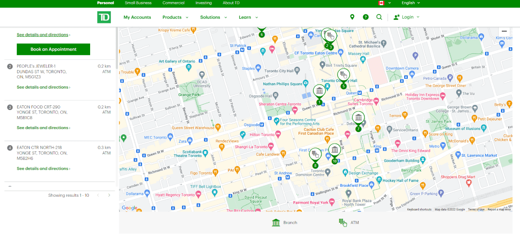The width and height of the screenshot is (520, 237).
Task: Expand the Solutions dropdown menu
Action: coord(214,17)
